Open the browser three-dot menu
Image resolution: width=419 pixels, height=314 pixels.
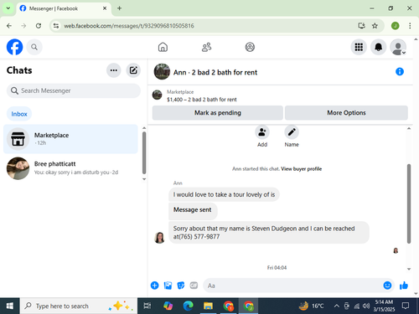tap(410, 26)
